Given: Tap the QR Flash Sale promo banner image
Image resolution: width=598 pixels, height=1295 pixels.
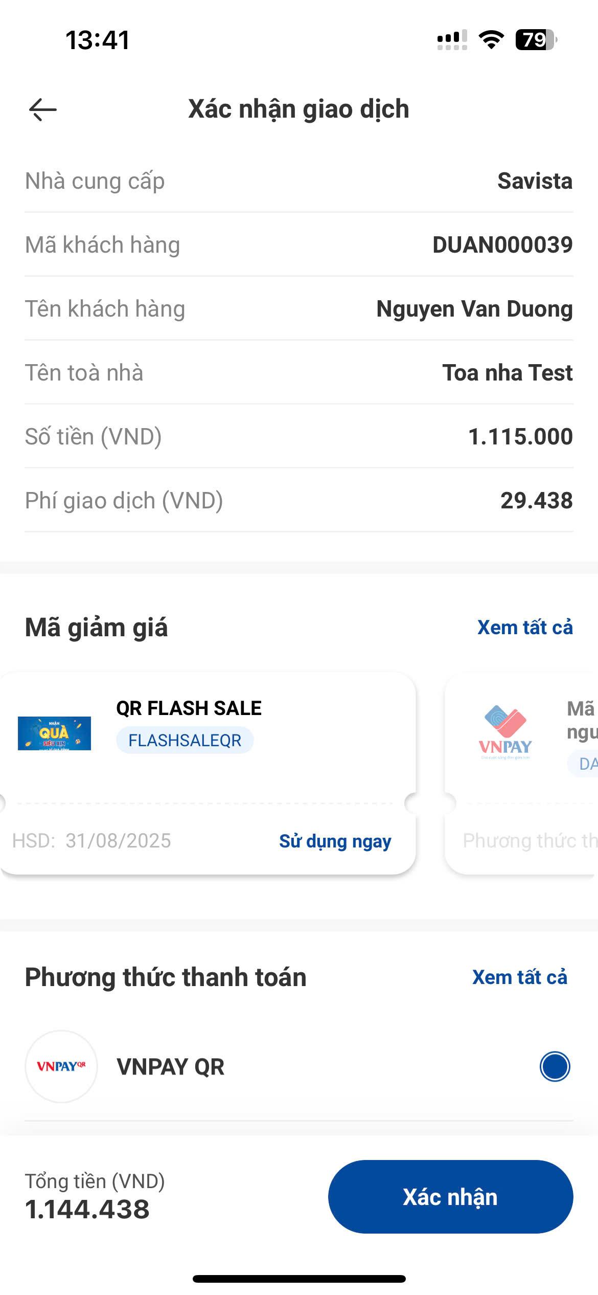Looking at the screenshot, I should pyautogui.click(x=54, y=733).
